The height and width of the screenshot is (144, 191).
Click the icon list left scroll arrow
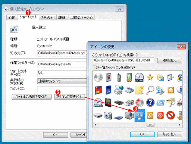coord(95,125)
